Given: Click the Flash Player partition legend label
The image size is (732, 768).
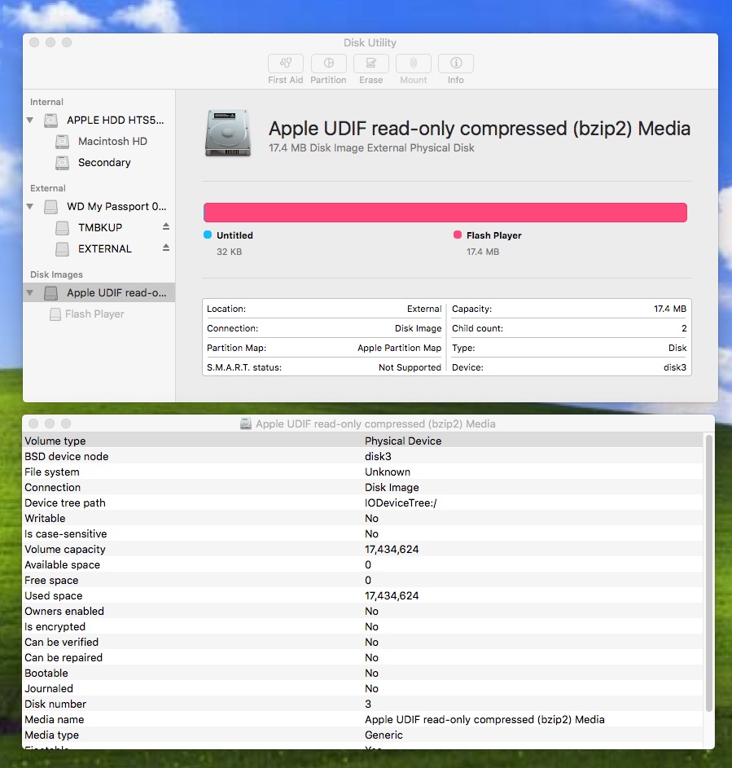Looking at the screenshot, I should pos(494,235).
